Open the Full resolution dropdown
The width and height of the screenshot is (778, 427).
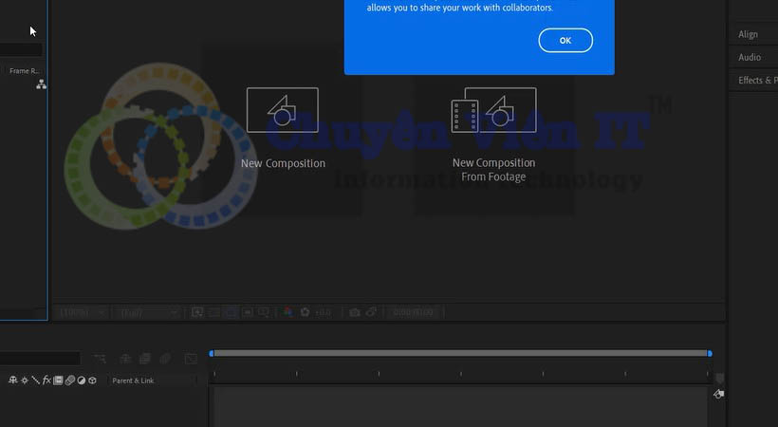[x=146, y=312]
